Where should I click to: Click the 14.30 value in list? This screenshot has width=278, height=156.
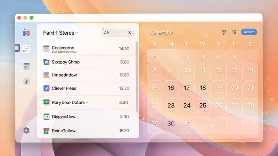coord(124,49)
